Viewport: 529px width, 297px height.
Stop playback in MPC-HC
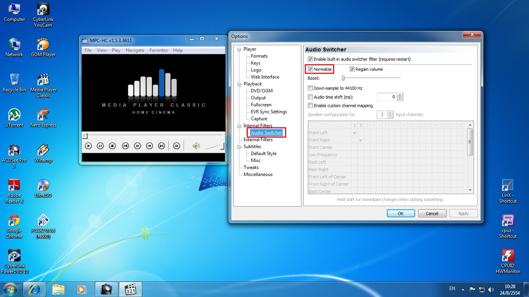(112, 146)
